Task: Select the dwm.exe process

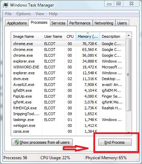Action: [68, 79]
